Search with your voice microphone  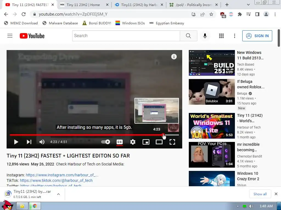(x=205, y=36)
